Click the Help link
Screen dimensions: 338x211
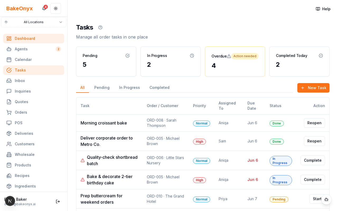(323, 9)
